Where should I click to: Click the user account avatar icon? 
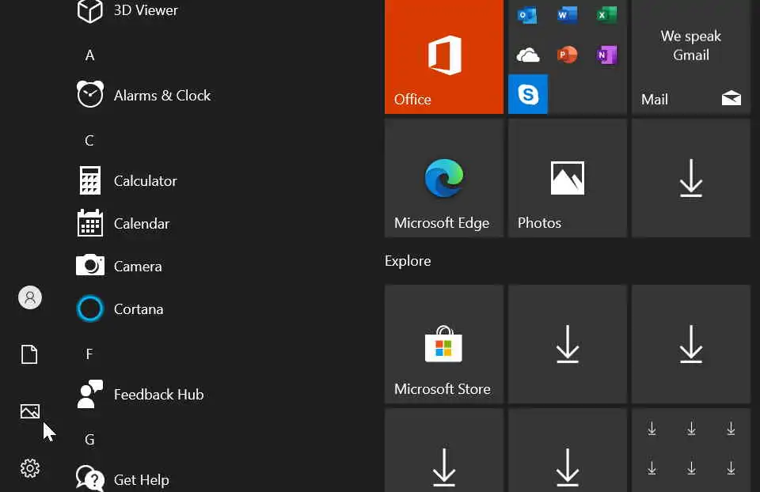(30, 297)
